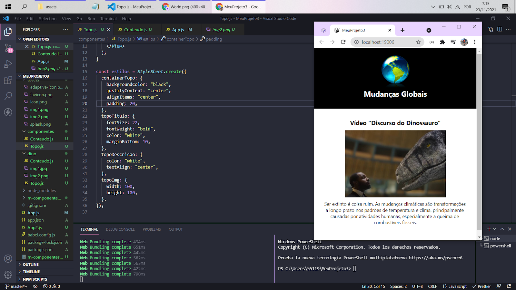
Task: Change language mode from JavaScript
Action: [x=458, y=286]
